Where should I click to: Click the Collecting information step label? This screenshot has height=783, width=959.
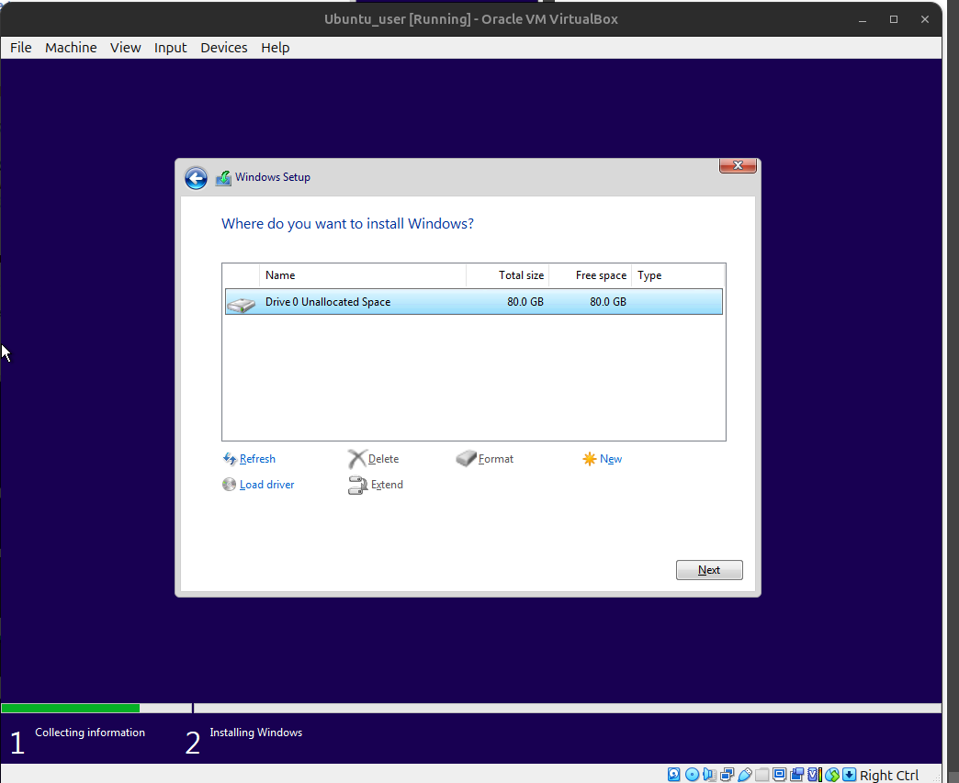tap(90, 733)
